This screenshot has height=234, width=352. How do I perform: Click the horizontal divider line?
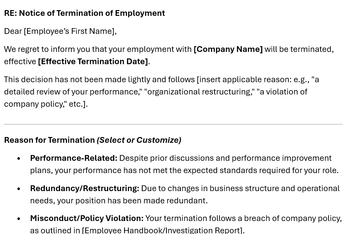coord(173,124)
